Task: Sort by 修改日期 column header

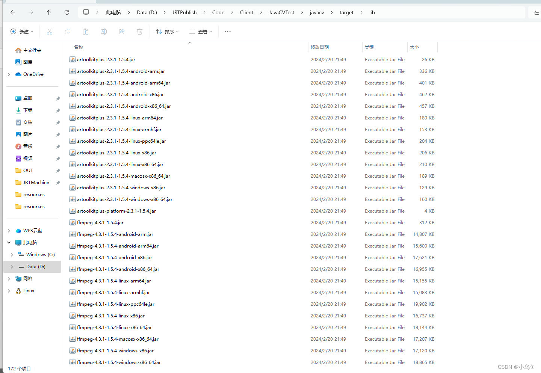Action: tap(320, 47)
